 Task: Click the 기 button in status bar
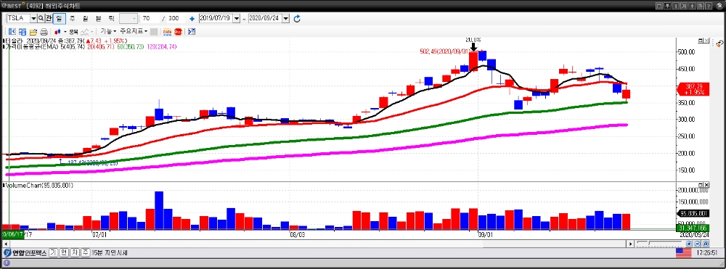(53, 253)
